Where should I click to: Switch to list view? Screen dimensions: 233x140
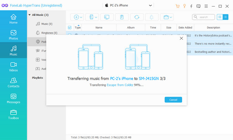point(225,17)
